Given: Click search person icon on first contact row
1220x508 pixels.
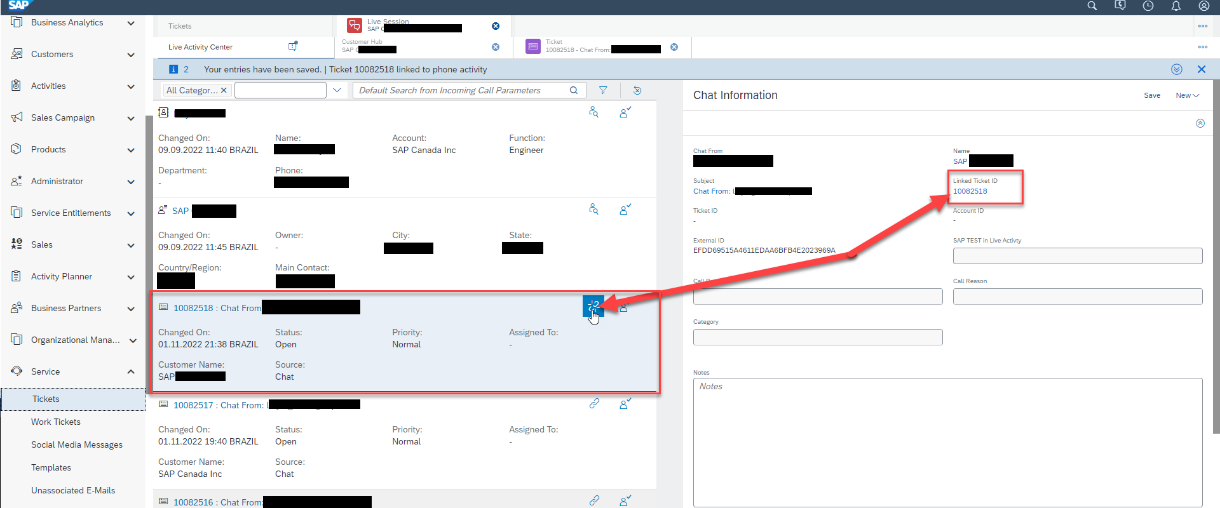Looking at the screenshot, I should [593, 112].
